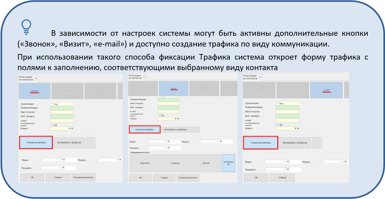
Task: Select the highlighted 'Звонок' tile in left panel
Action: tap(34, 91)
